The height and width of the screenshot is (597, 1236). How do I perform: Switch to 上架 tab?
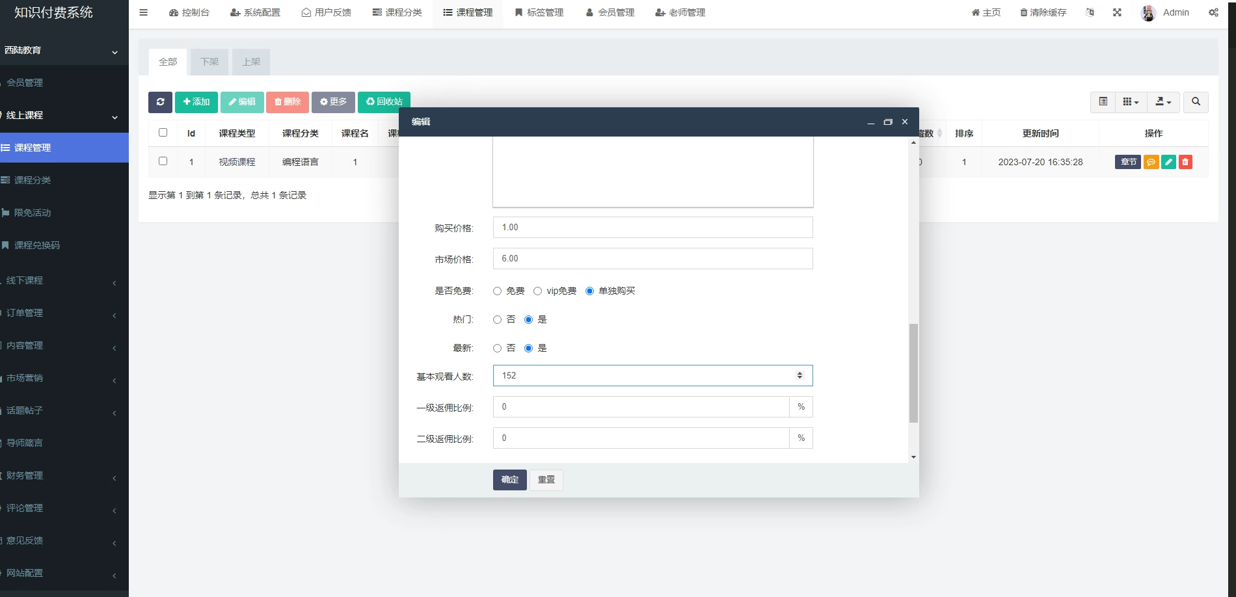point(251,62)
